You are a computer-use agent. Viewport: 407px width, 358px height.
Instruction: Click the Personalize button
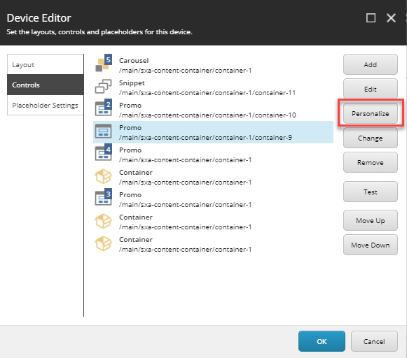tap(371, 113)
